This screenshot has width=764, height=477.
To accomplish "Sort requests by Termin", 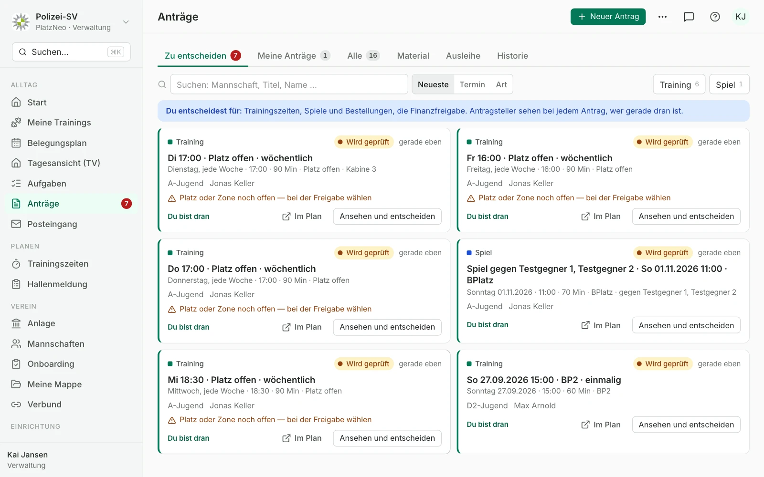I will (x=472, y=84).
